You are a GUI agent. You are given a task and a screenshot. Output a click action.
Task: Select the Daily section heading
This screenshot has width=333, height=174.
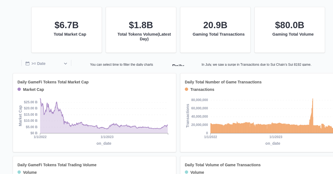coord(178,66)
